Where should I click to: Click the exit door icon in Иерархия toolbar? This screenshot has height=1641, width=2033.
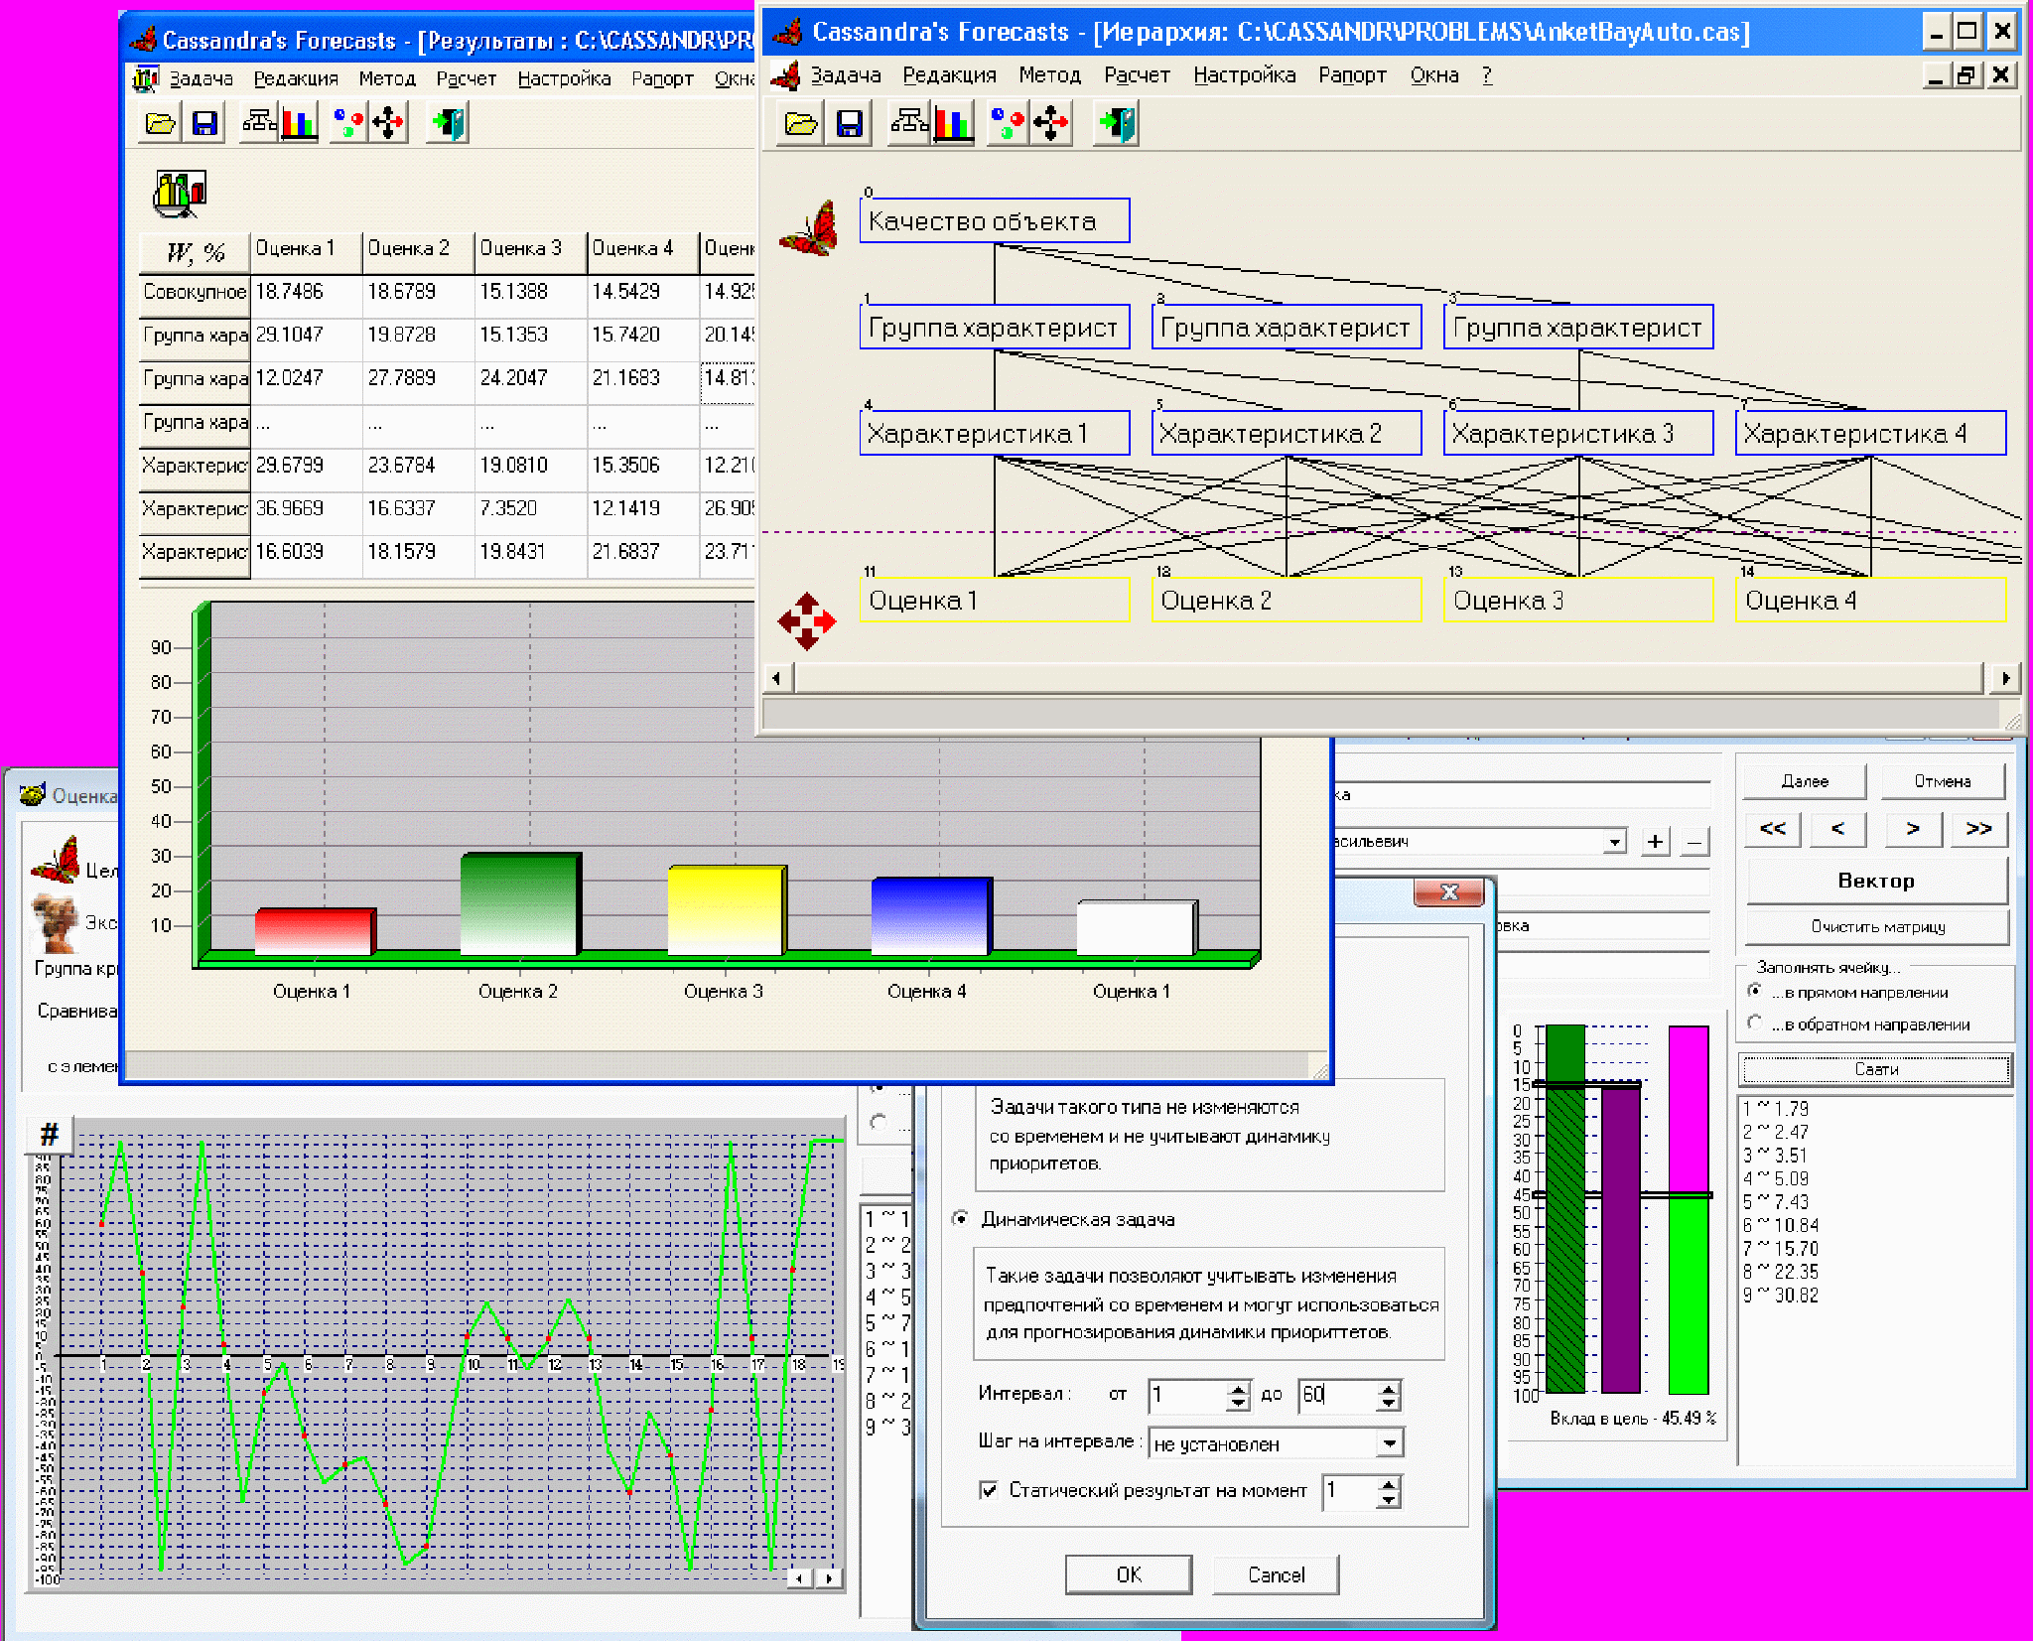pyautogui.click(x=1116, y=124)
